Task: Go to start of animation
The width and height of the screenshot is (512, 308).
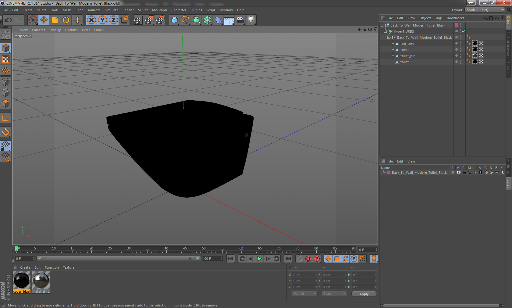Action: [x=231, y=259]
